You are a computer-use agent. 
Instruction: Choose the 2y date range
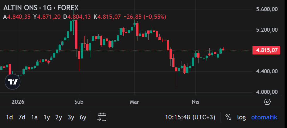point(59,117)
